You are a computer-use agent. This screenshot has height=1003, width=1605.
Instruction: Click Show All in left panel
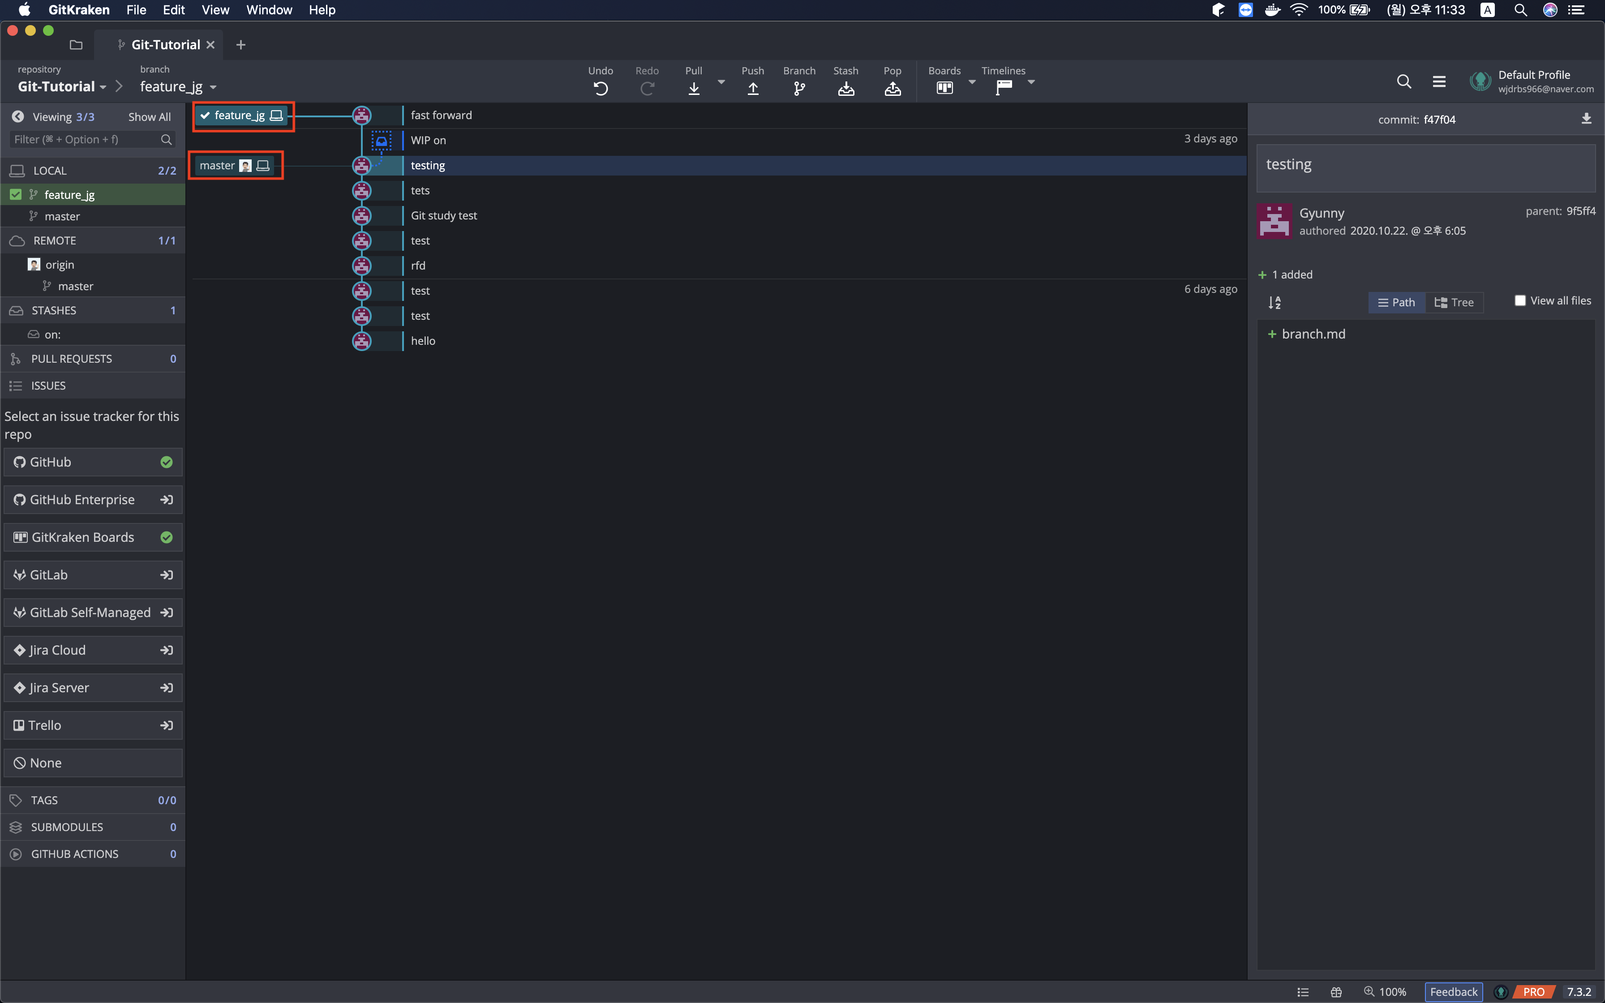click(149, 117)
